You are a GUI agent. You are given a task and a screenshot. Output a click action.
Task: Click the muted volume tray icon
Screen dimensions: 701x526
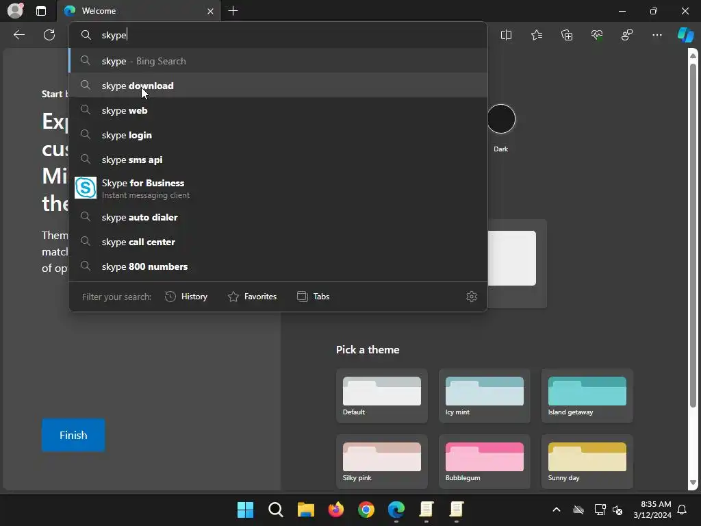(618, 510)
